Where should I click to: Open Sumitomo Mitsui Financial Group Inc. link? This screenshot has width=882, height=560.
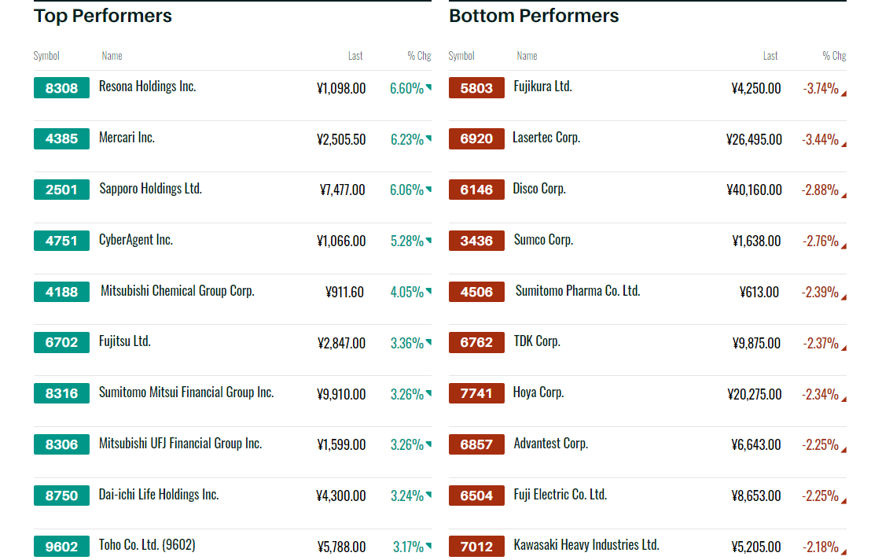[186, 392]
